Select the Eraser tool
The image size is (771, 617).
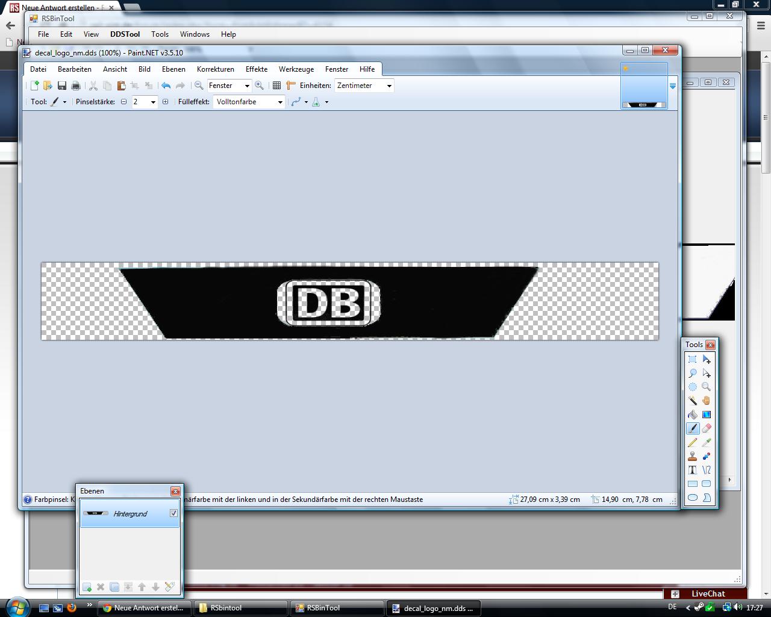pos(707,428)
